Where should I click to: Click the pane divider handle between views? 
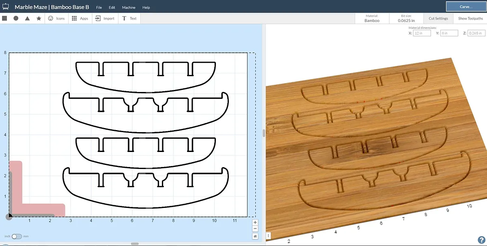(264, 133)
